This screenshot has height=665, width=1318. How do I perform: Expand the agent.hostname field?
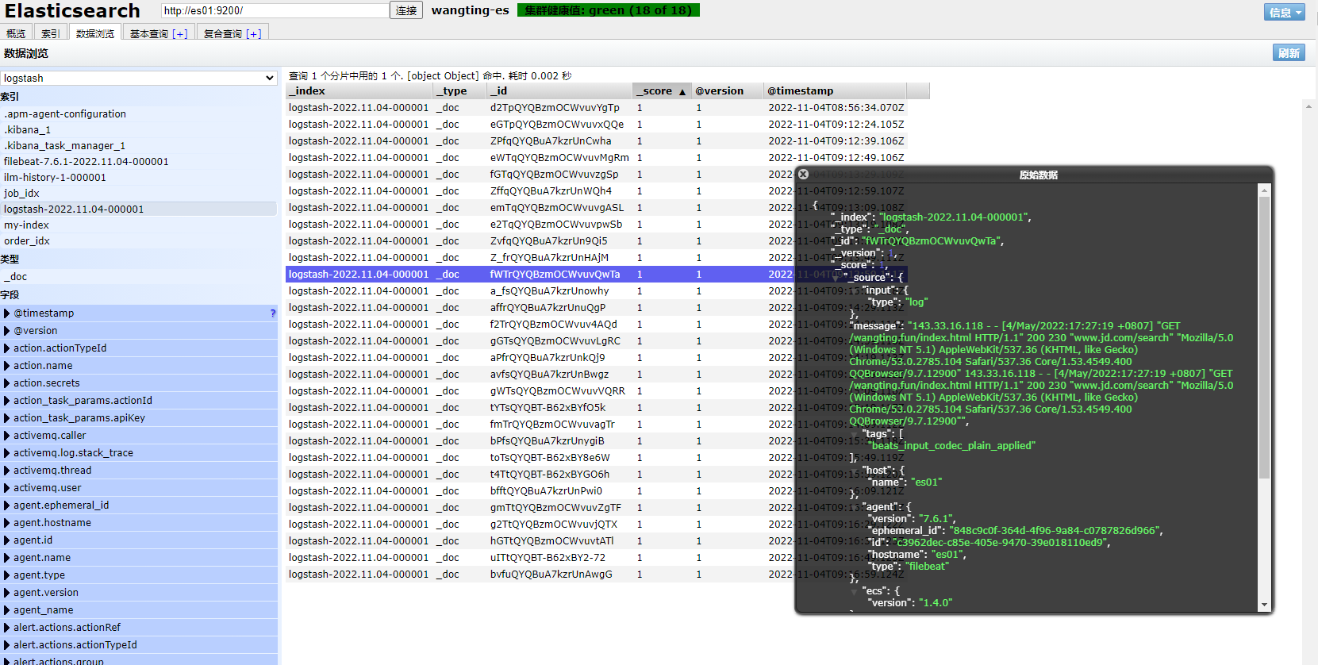[x=7, y=523]
